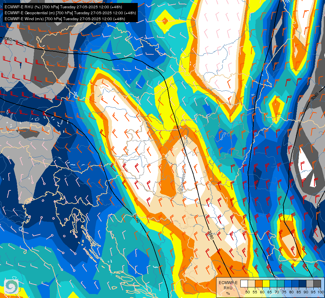The height and width of the screenshot is (298, 325).
Task: Click the '3040' geopotential contour label
Action: 315,96
